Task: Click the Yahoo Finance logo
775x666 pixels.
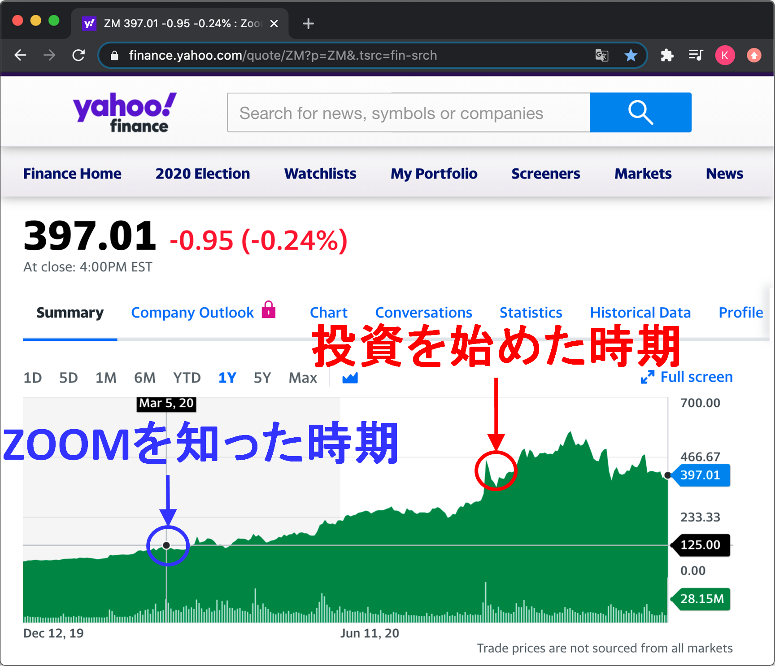Action: [125, 113]
